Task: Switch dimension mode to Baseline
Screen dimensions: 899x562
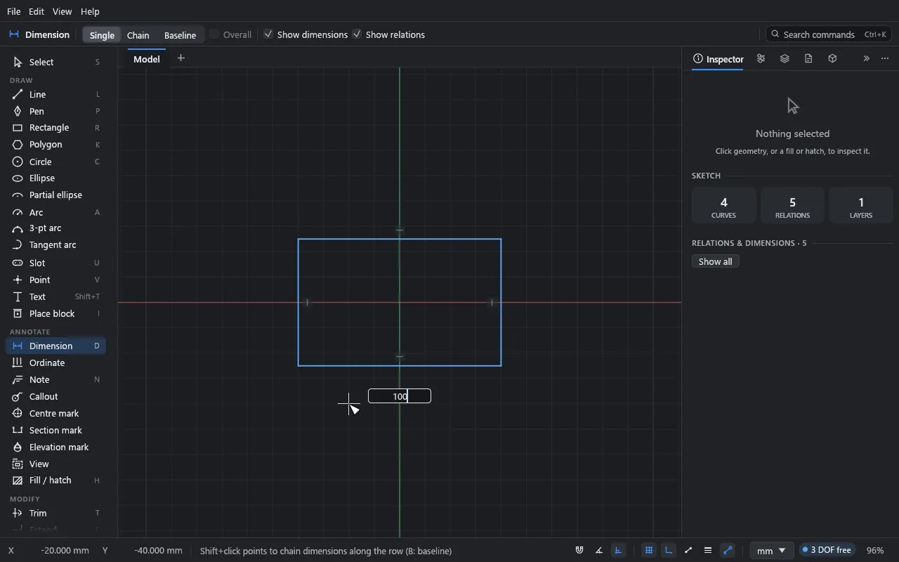Action: click(x=180, y=35)
